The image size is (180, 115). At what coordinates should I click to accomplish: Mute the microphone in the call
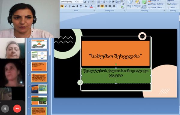point(5,109)
